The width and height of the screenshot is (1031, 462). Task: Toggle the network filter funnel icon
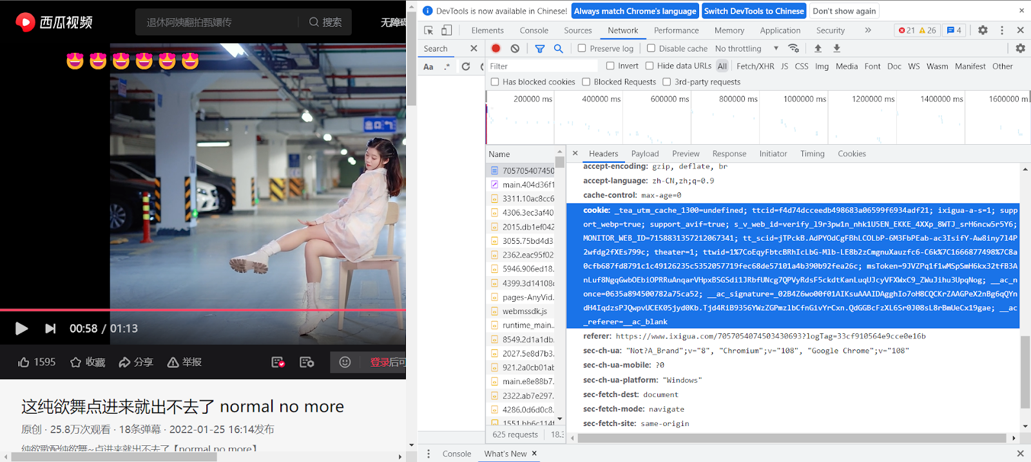pyautogui.click(x=540, y=48)
